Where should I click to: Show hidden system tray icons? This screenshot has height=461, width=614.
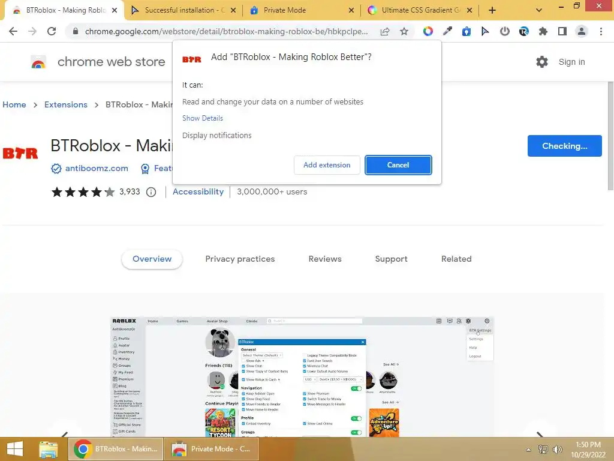(528, 450)
